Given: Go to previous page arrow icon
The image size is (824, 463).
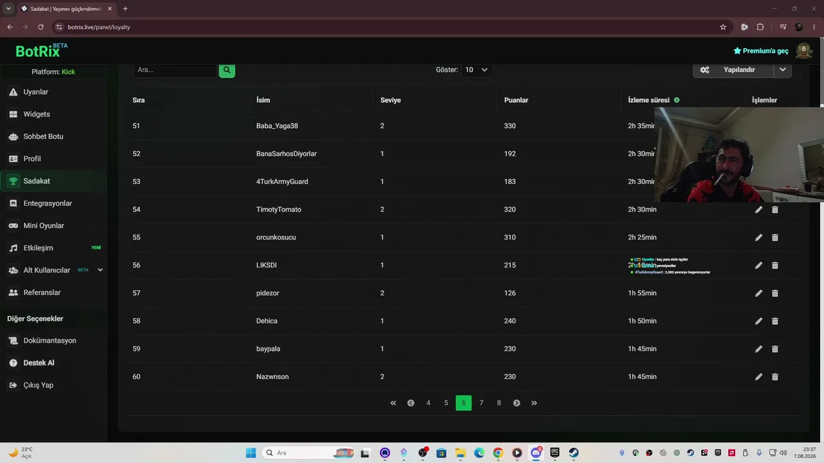Looking at the screenshot, I should pos(411,403).
